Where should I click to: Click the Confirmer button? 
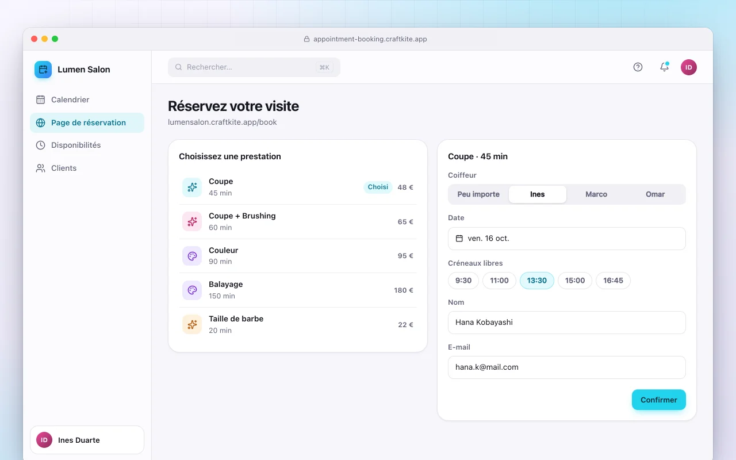(x=659, y=400)
